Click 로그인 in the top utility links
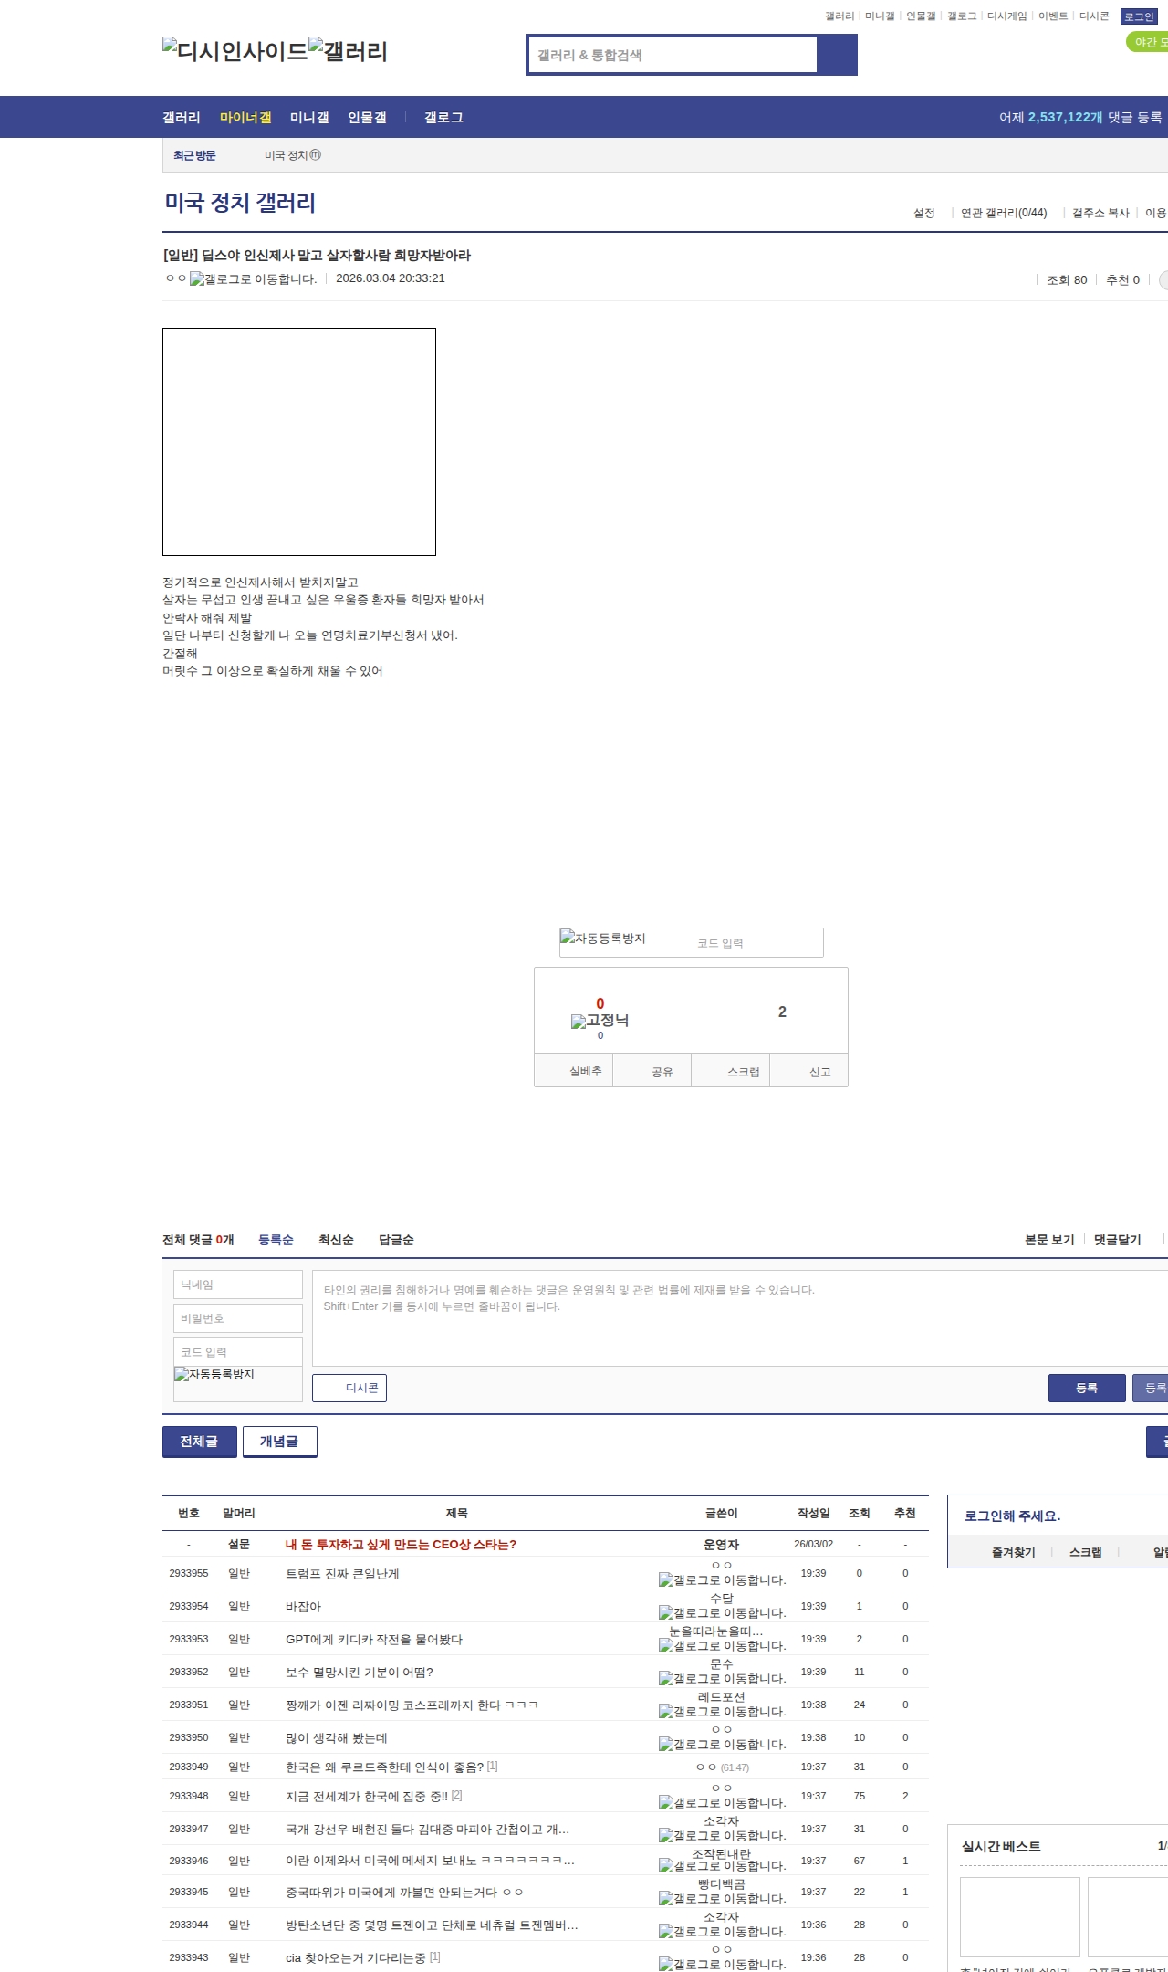The width and height of the screenshot is (1168, 1972). pos(1139,16)
